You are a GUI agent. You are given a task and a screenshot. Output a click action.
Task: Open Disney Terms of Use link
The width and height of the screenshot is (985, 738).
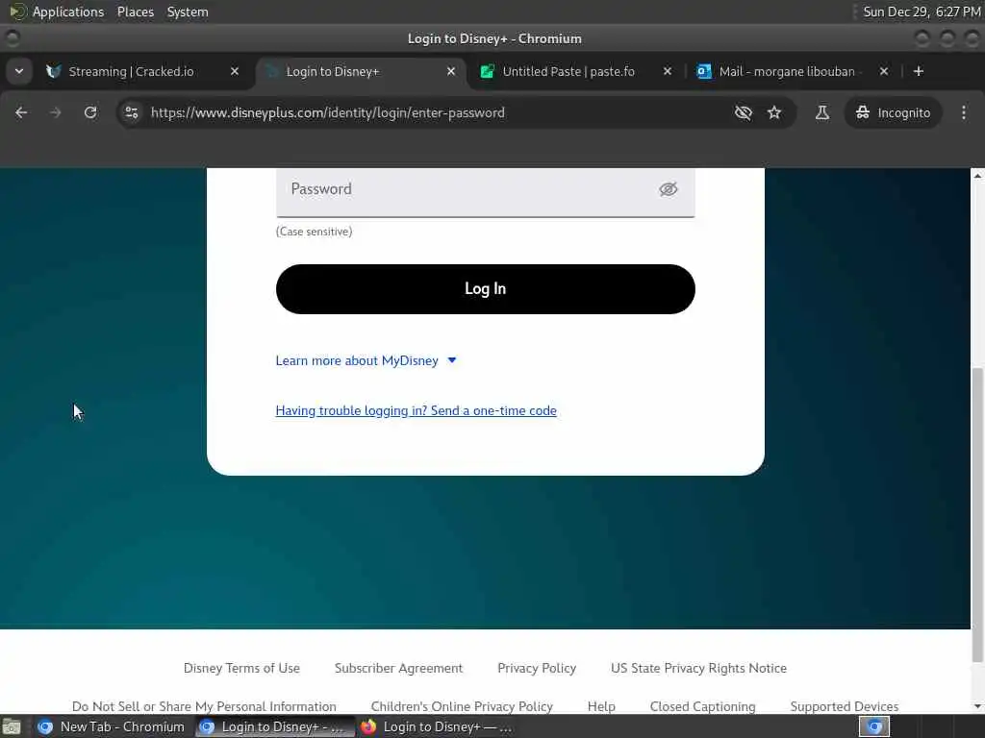coord(241,669)
